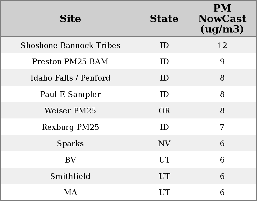The height and width of the screenshot is (201, 257).
Task: Click the NowCast value 9 for Preston
Action: pyautogui.click(x=222, y=62)
